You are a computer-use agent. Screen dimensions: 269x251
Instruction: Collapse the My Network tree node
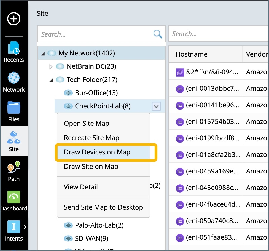click(43, 53)
